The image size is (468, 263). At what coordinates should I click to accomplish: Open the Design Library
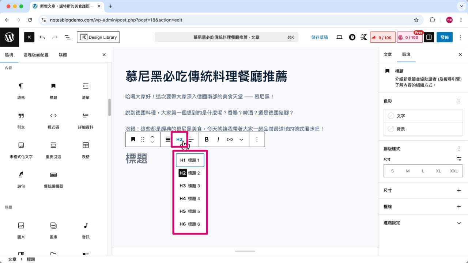pyautogui.click(x=99, y=37)
